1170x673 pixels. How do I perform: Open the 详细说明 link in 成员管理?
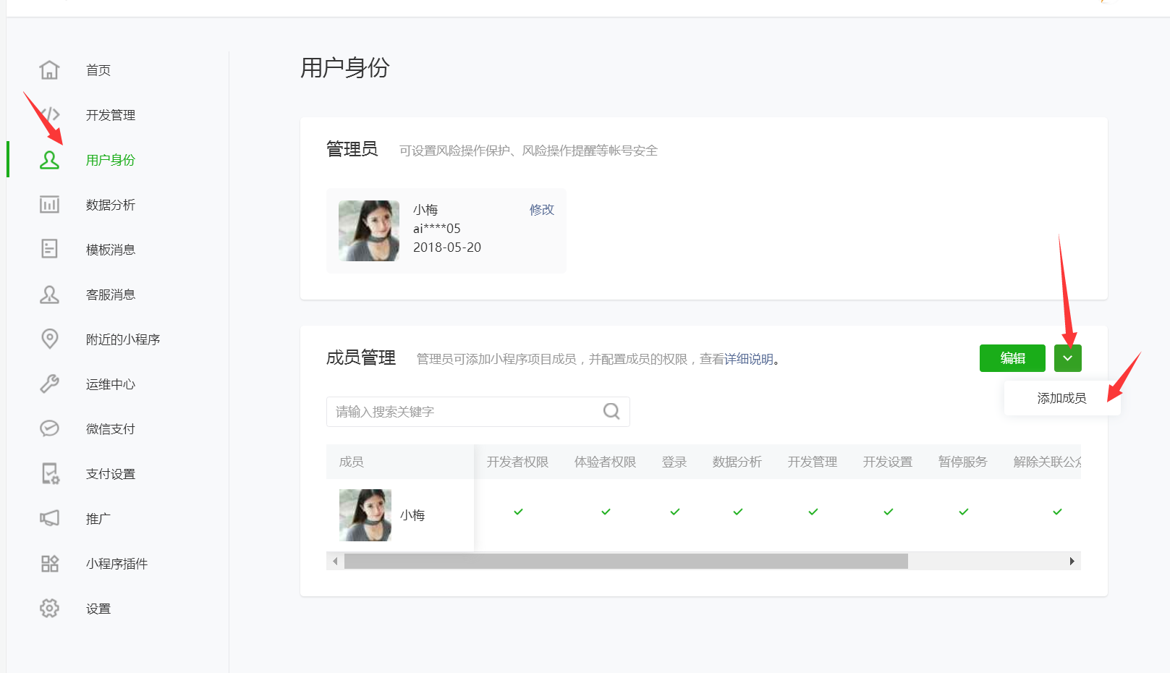[x=749, y=359]
